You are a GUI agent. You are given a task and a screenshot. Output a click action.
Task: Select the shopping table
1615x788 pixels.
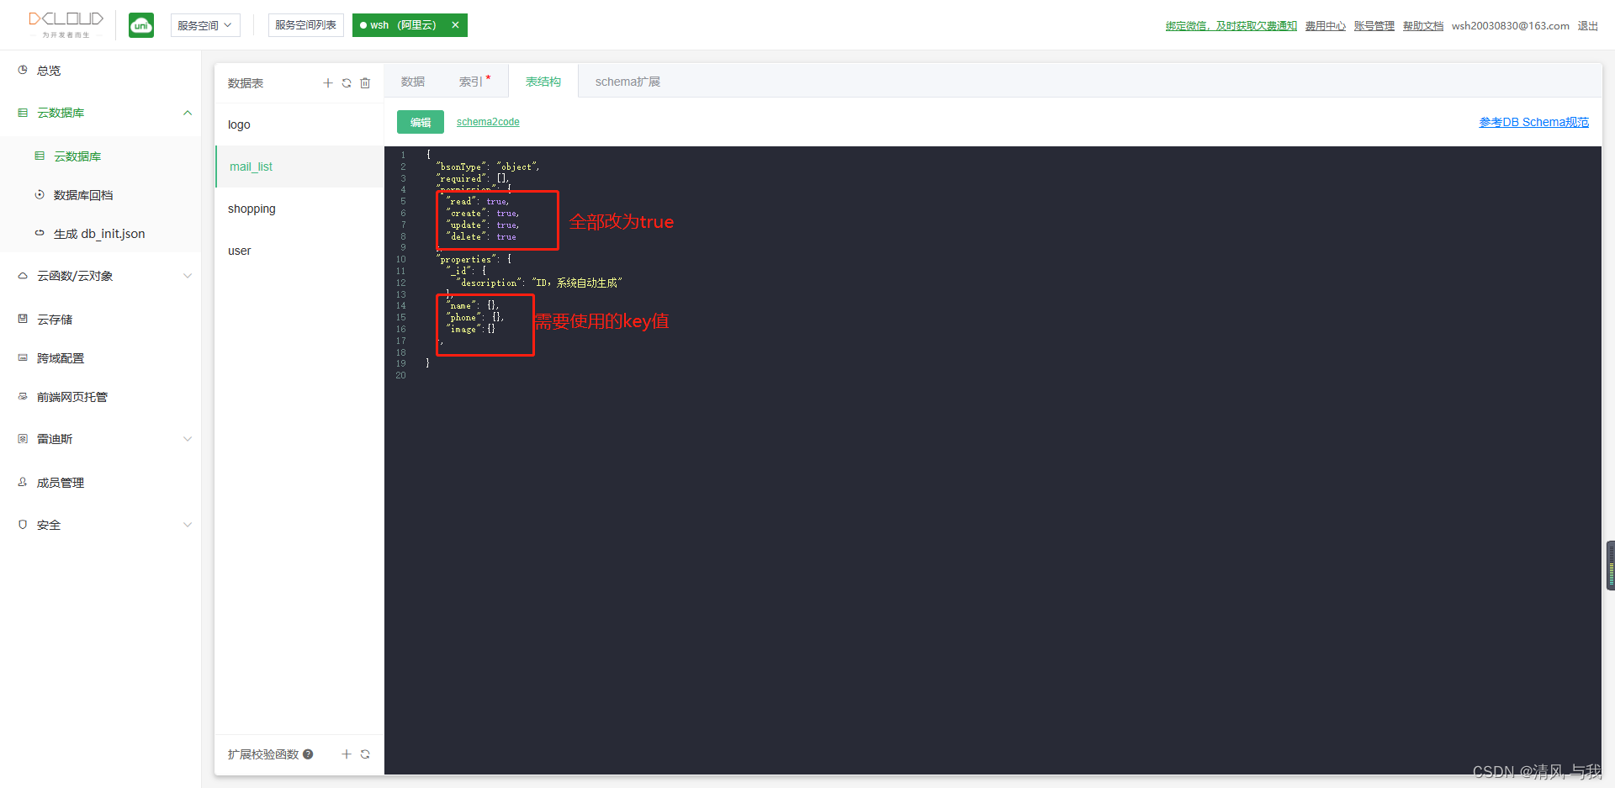(299, 209)
